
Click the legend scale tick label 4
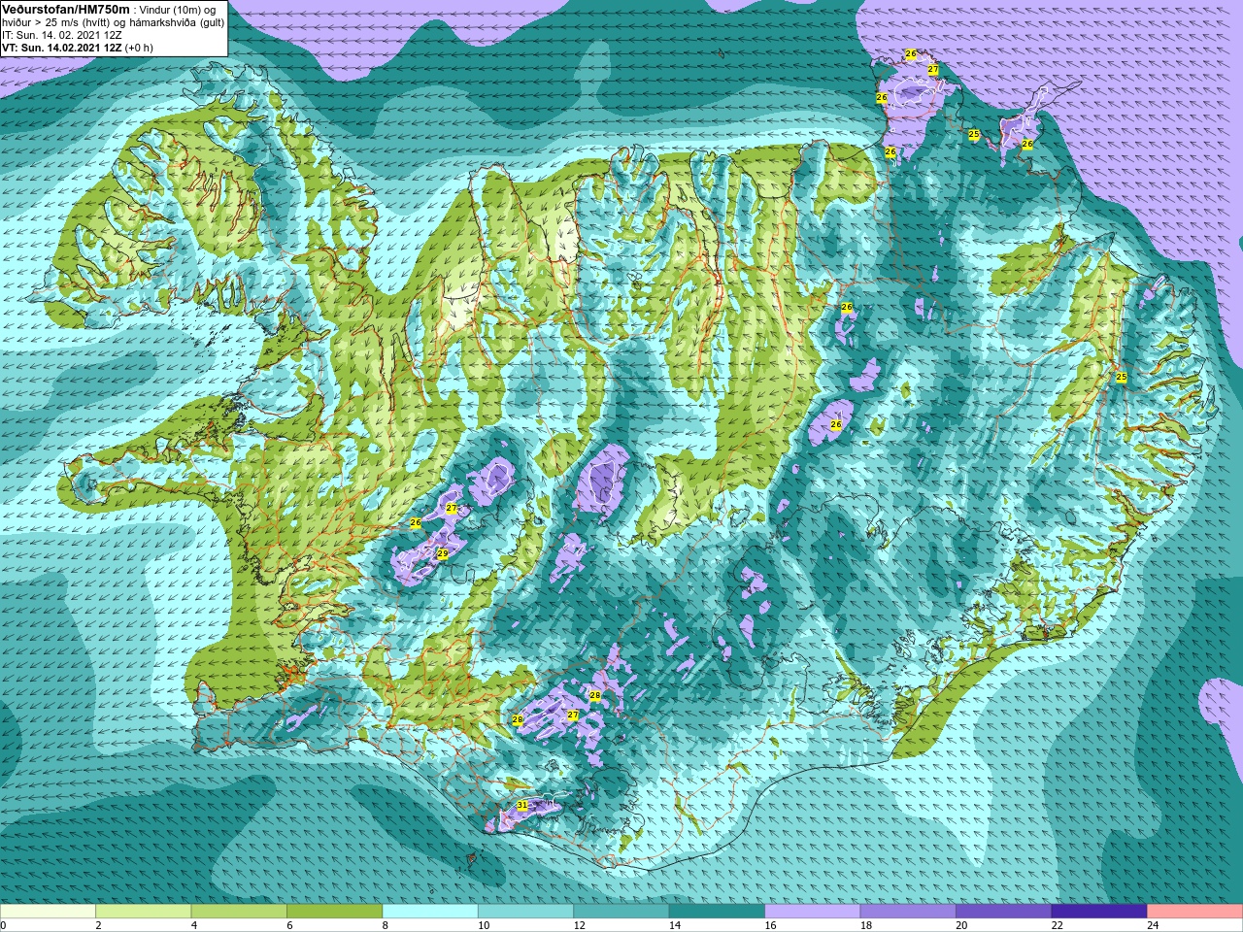pos(194,925)
